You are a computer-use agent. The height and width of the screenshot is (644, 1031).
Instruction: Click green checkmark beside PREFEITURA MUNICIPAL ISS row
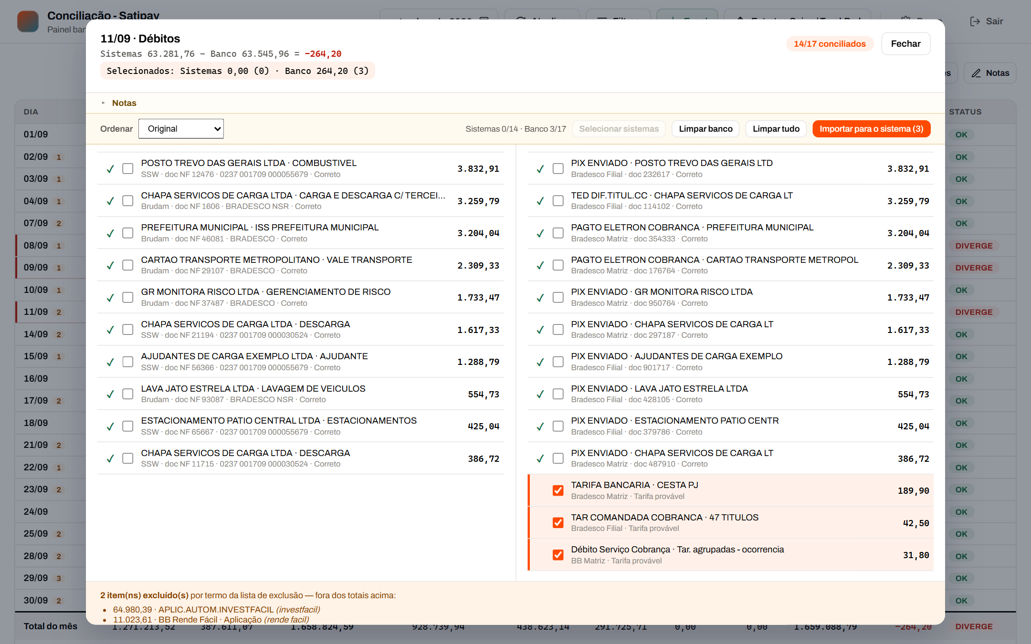(110, 233)
